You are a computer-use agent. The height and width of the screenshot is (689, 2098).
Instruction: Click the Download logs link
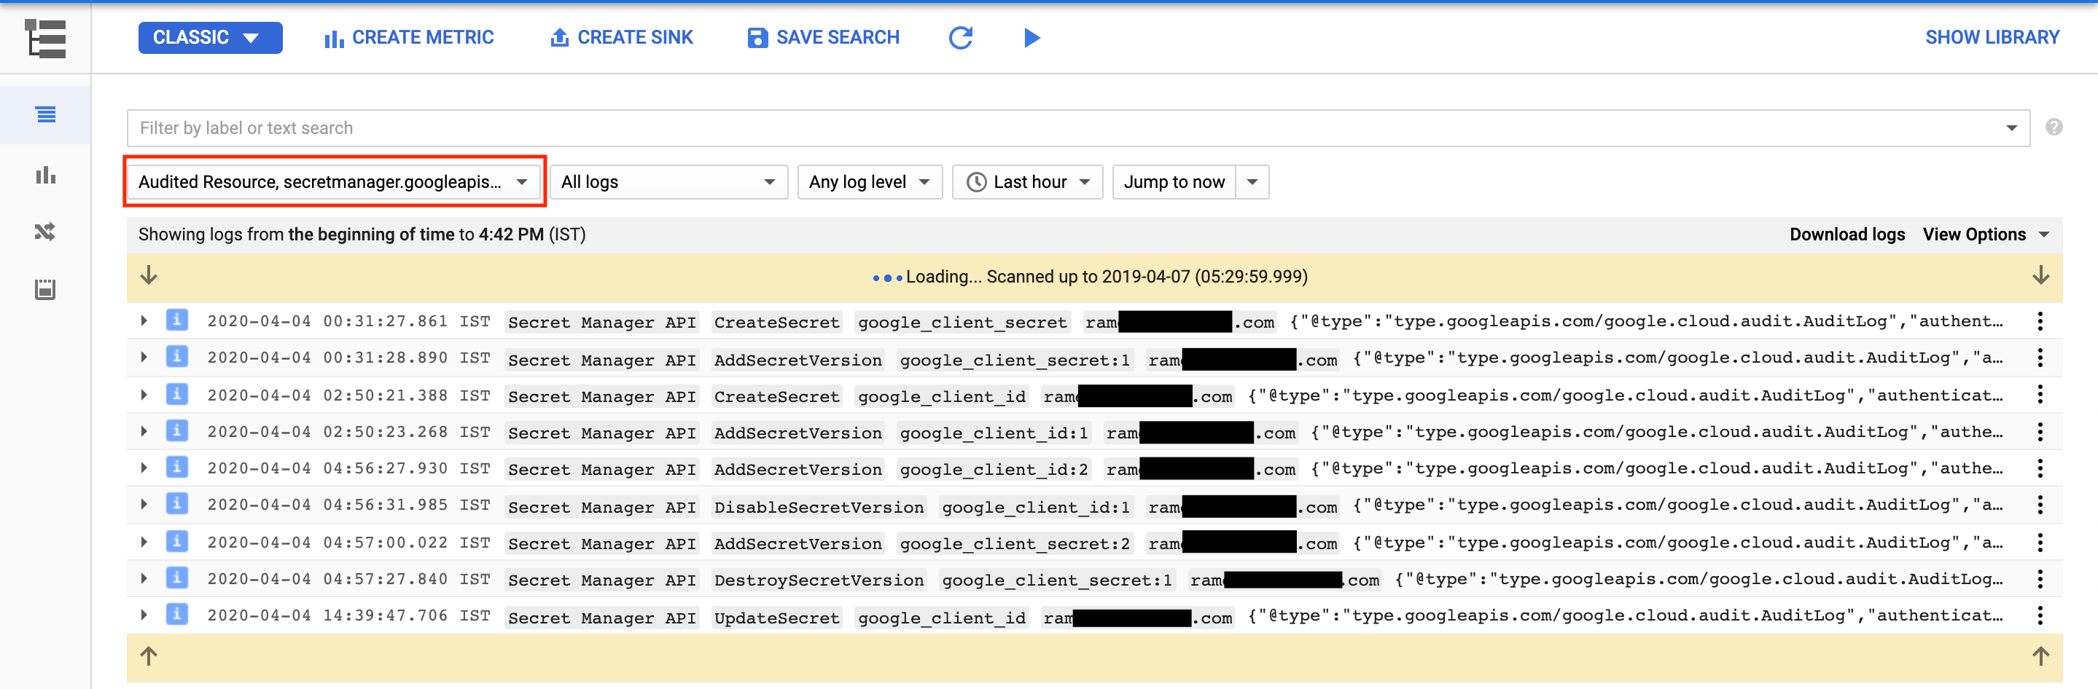(1847, 235)
